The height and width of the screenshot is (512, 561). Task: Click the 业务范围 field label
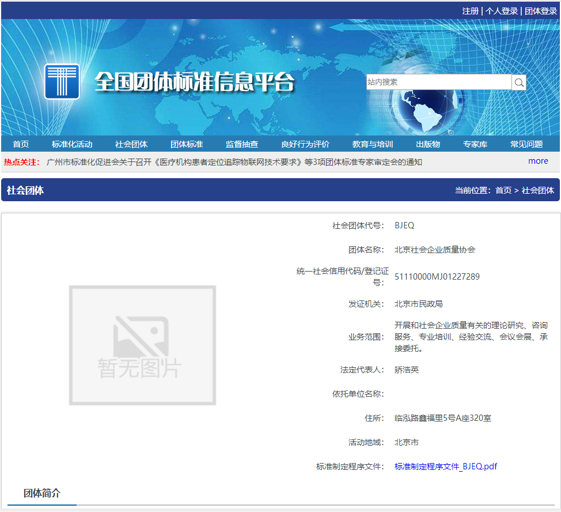coord(366,337)
